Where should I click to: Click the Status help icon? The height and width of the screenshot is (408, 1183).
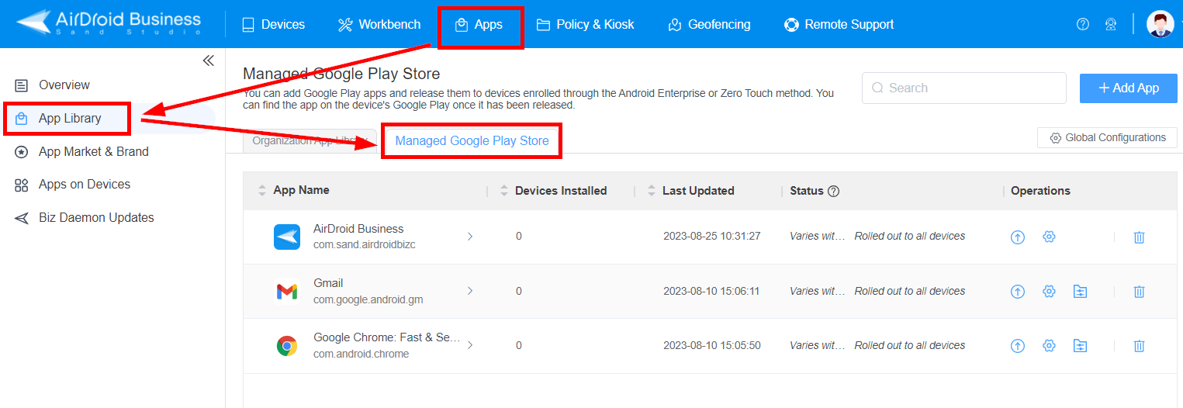tap(834, 191)
